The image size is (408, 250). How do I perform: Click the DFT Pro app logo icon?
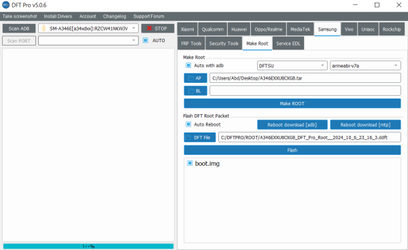click(5, 5)
